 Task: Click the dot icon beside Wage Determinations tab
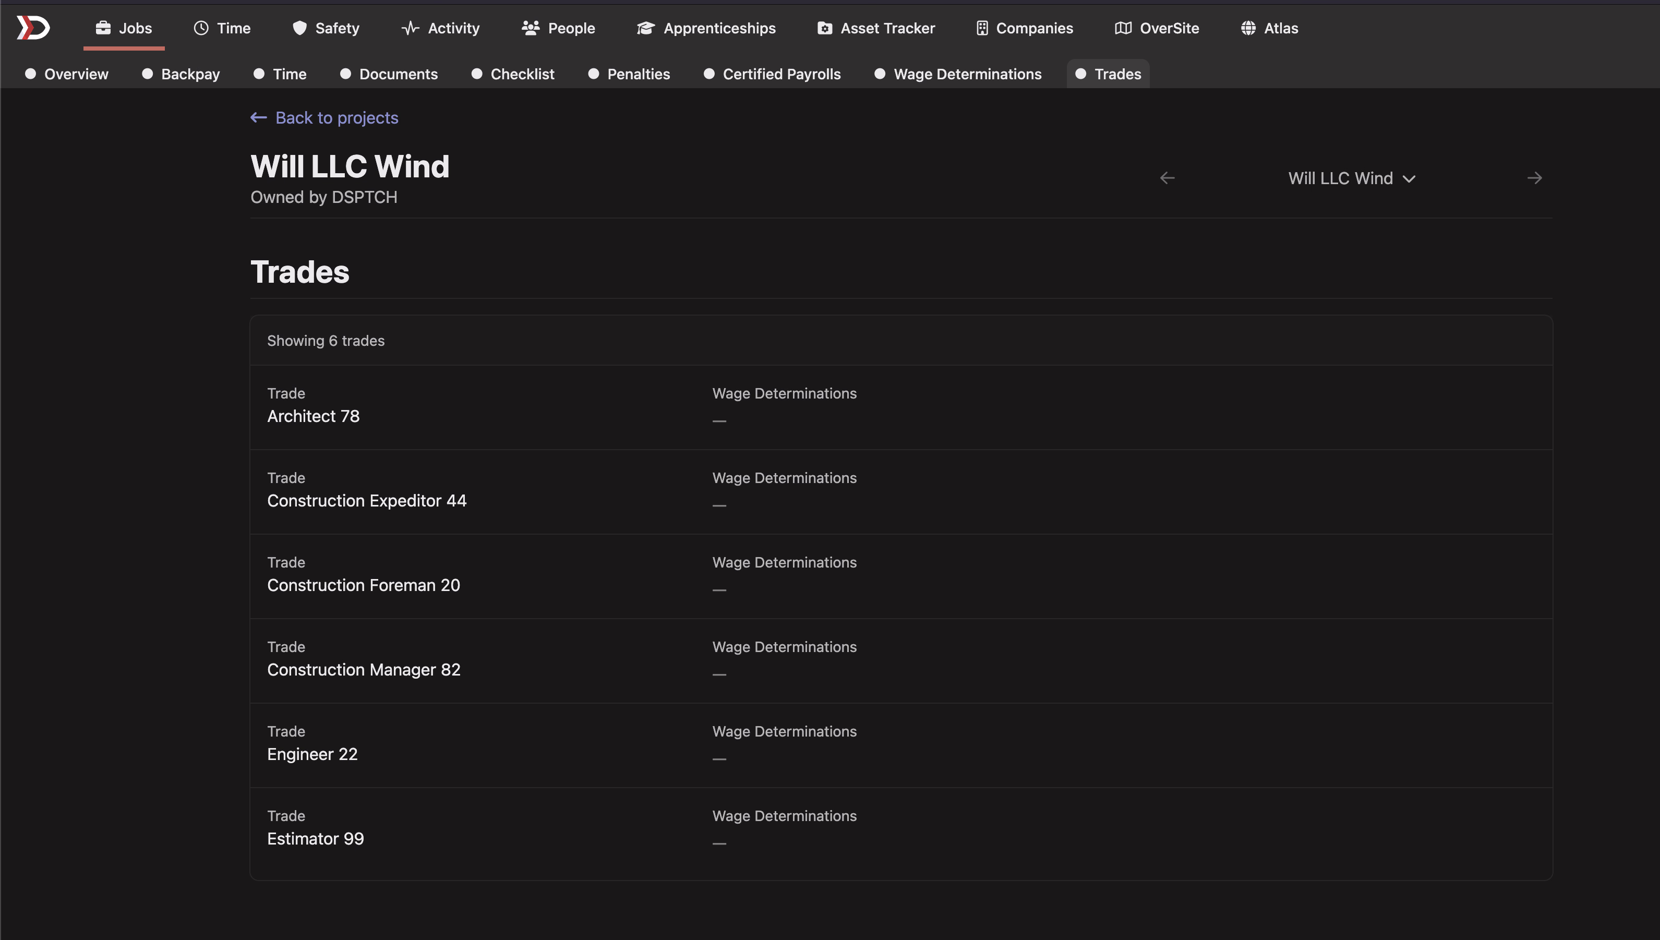(880, 74)
